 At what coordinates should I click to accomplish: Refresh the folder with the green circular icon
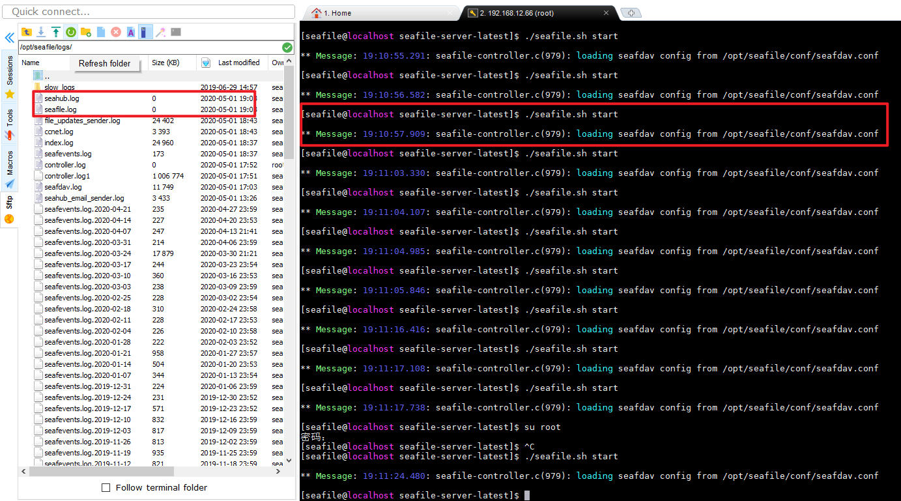[x=71, y=32]
